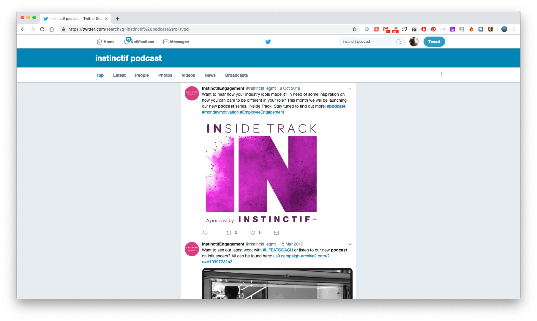537x321 pixels.
Task: Bookmark this page with the star icon
Action: pyautogui.click(x=354, y=29)
